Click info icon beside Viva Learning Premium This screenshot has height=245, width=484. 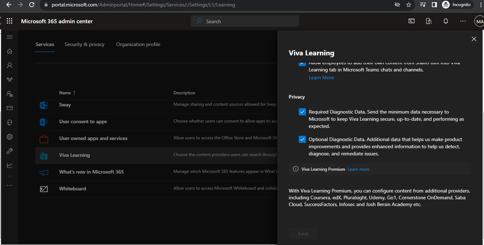click(x=296, y=169)
